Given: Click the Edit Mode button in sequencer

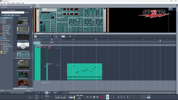Looking at the screenshot, I should point(56,36).
